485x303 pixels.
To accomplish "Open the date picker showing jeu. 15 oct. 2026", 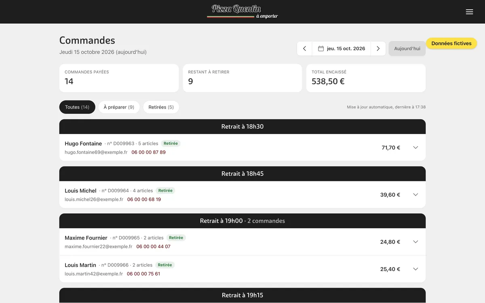I will click(342, 48).
